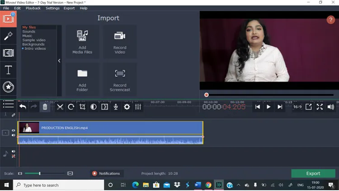
Task: Click Record Screencast tile
Action: tap(120, 80)
